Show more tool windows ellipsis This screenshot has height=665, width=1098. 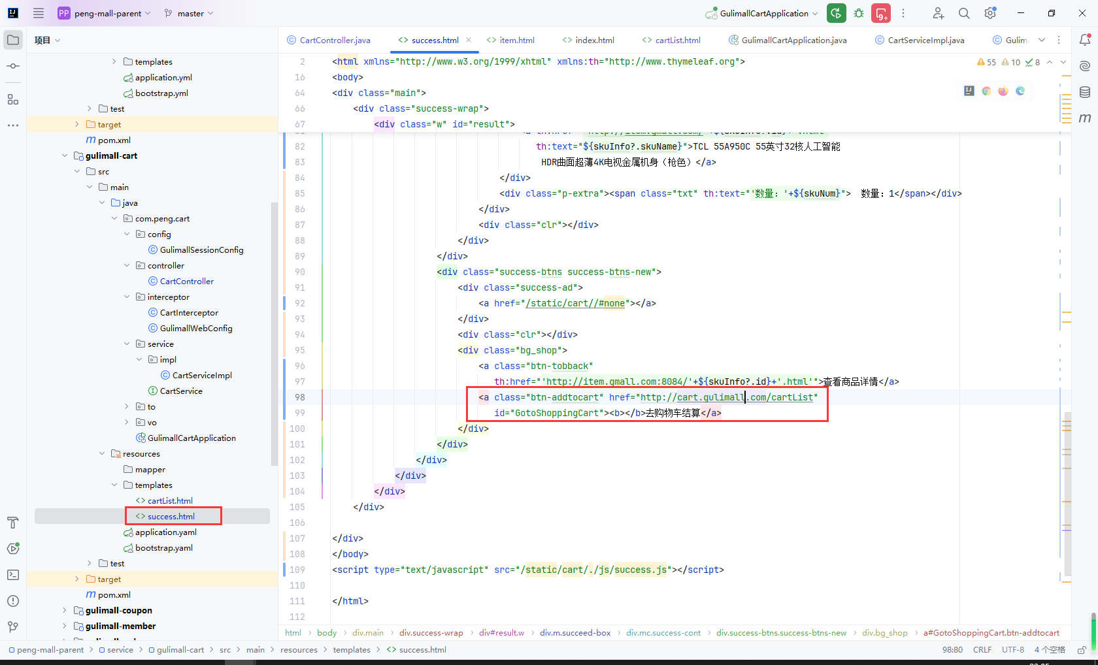[x=13, y=125]
